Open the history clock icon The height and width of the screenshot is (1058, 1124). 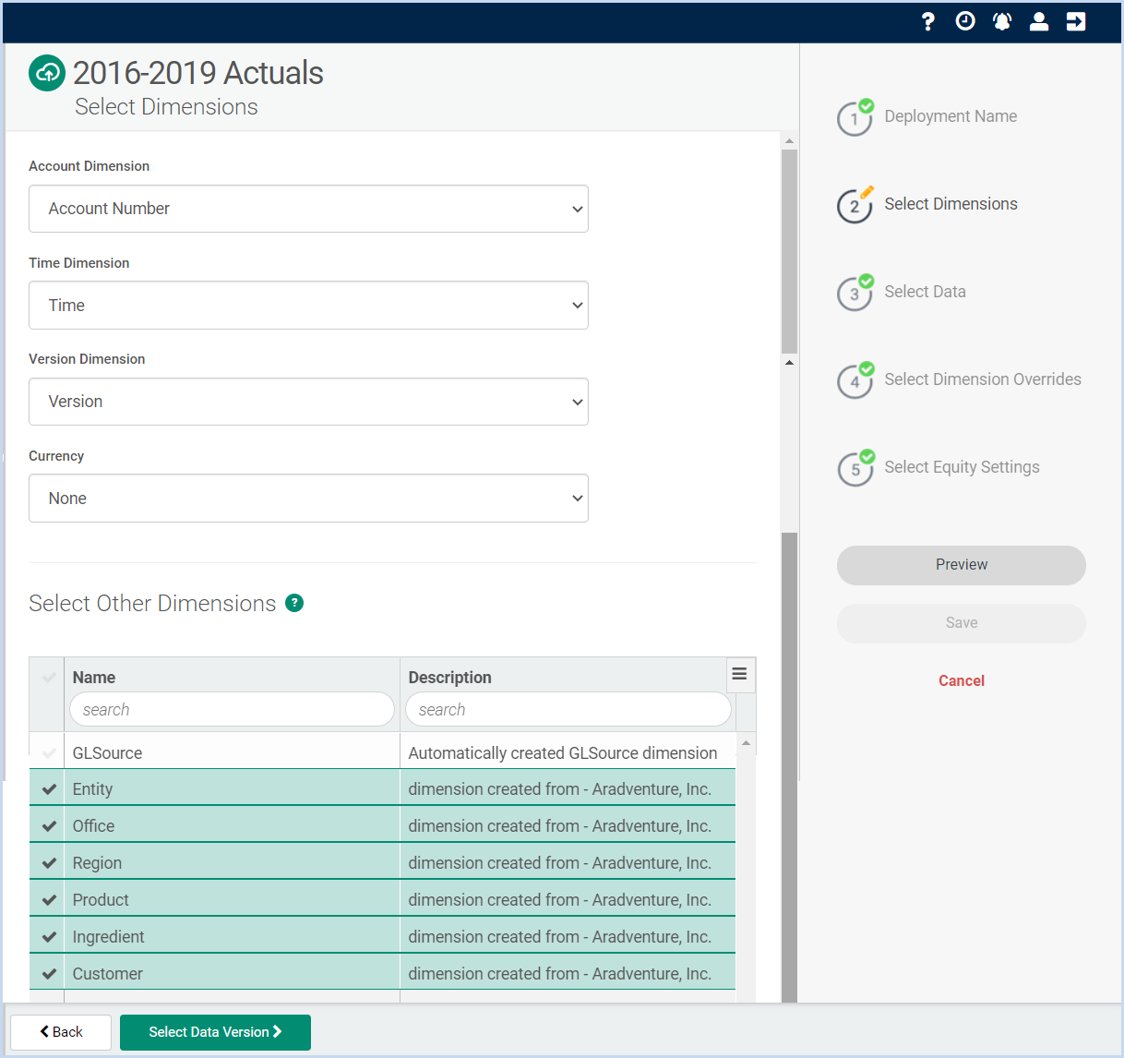click(965, 21)
